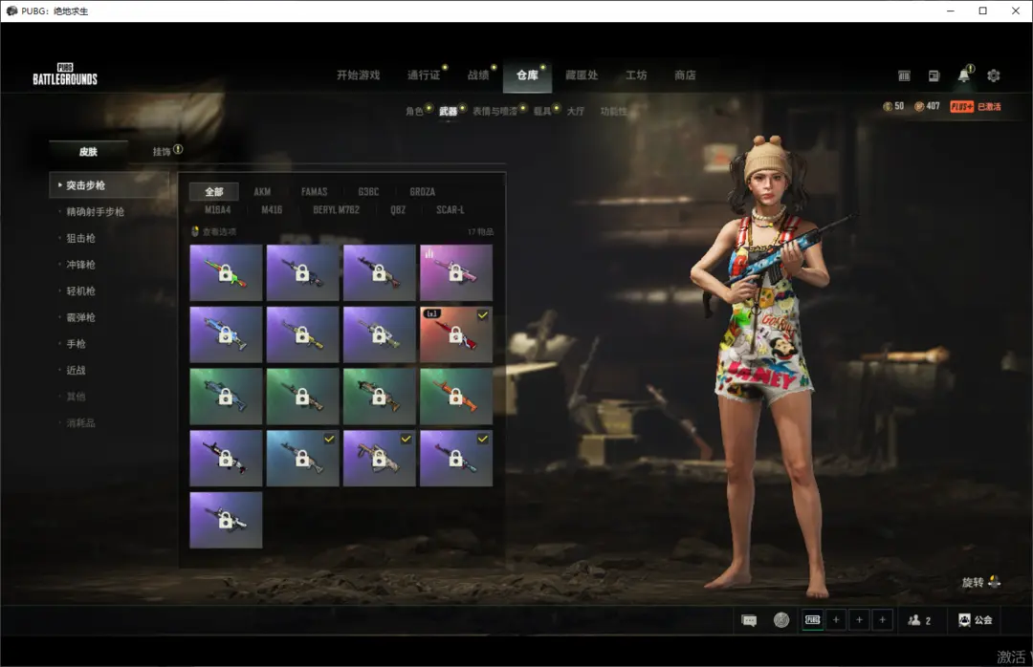This screenshot has width=1033, height=667.
Task: Open the settings gear icon
Action: click(994, 75)
